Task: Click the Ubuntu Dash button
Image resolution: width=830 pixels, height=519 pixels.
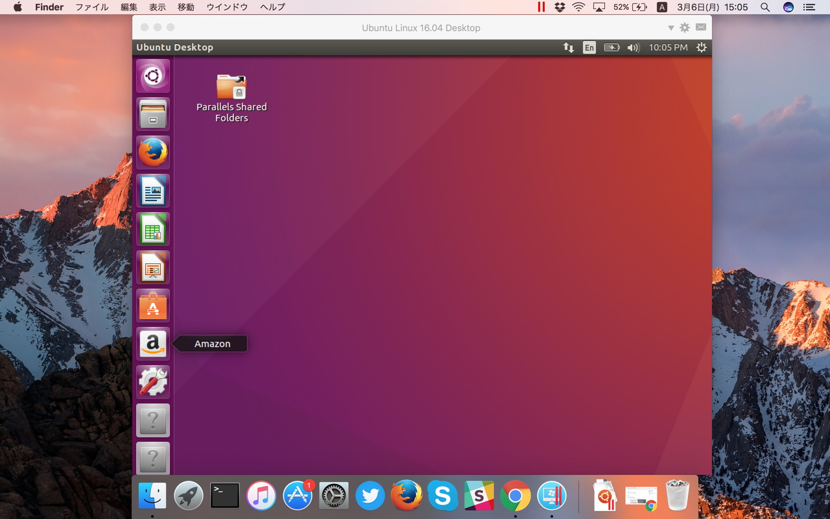Action: click(x=153, y=75)
